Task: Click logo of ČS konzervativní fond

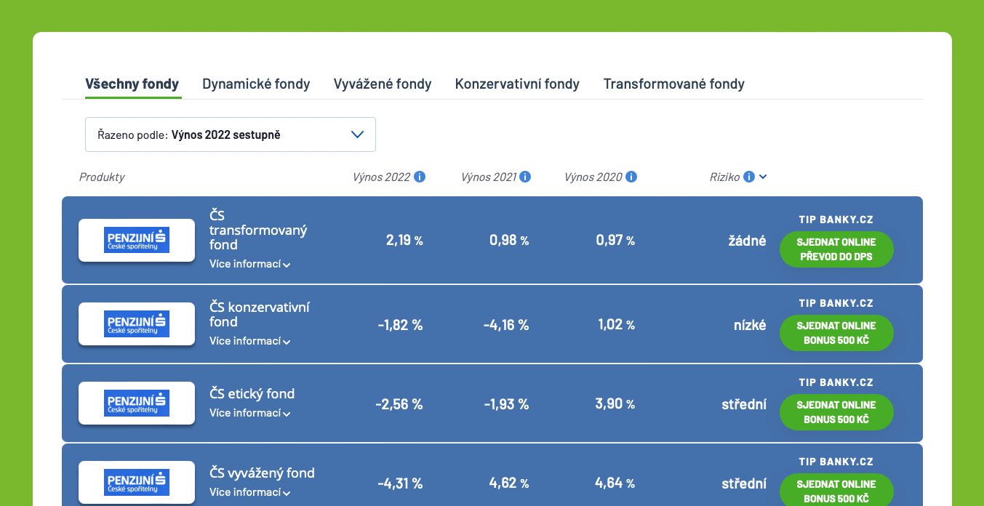Action: coord(137,324)
